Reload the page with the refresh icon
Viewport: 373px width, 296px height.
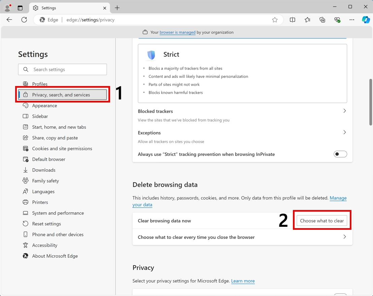coord(24,20)
